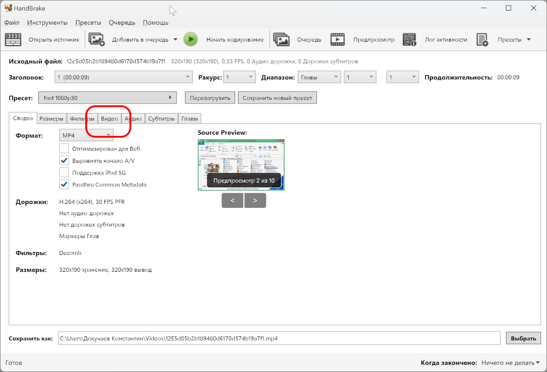The height and width of the screenshot is (372, 547).
Task: Click the green Start Encode play icon
Action: (191, 40)
